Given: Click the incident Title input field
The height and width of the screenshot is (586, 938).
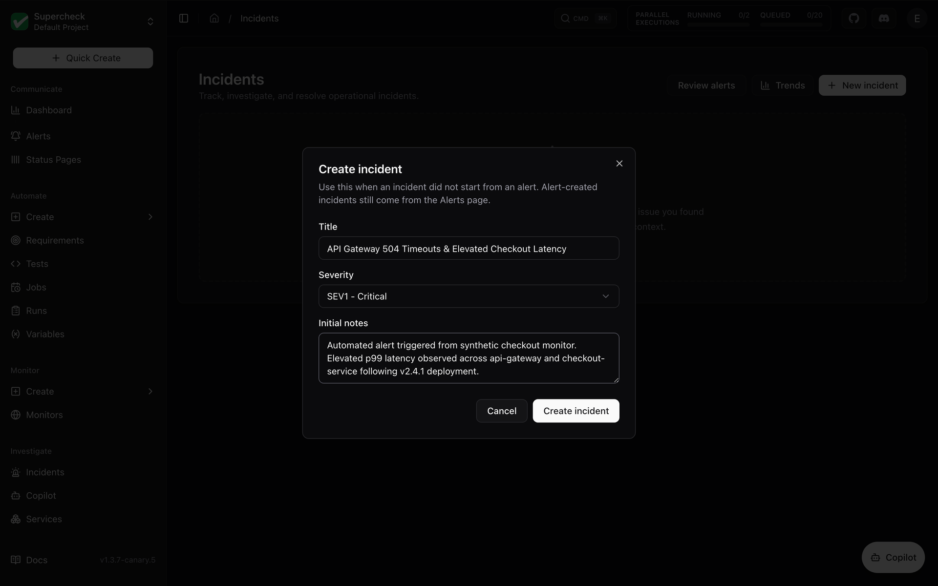Looking at the screenshot, I should (x=469, y=249).
